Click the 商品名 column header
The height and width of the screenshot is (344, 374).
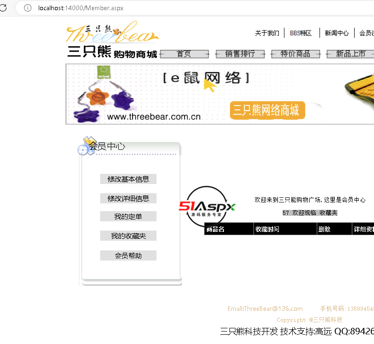(x=229, y=229)
